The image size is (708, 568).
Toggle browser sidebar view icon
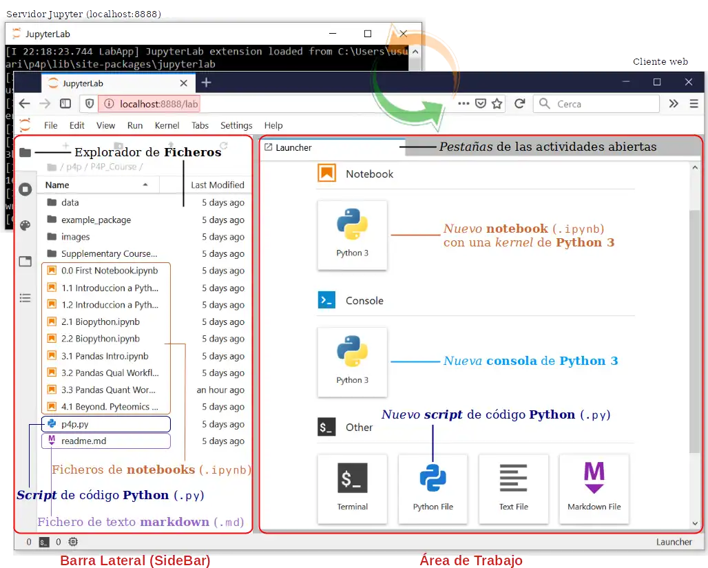(65, 104)
